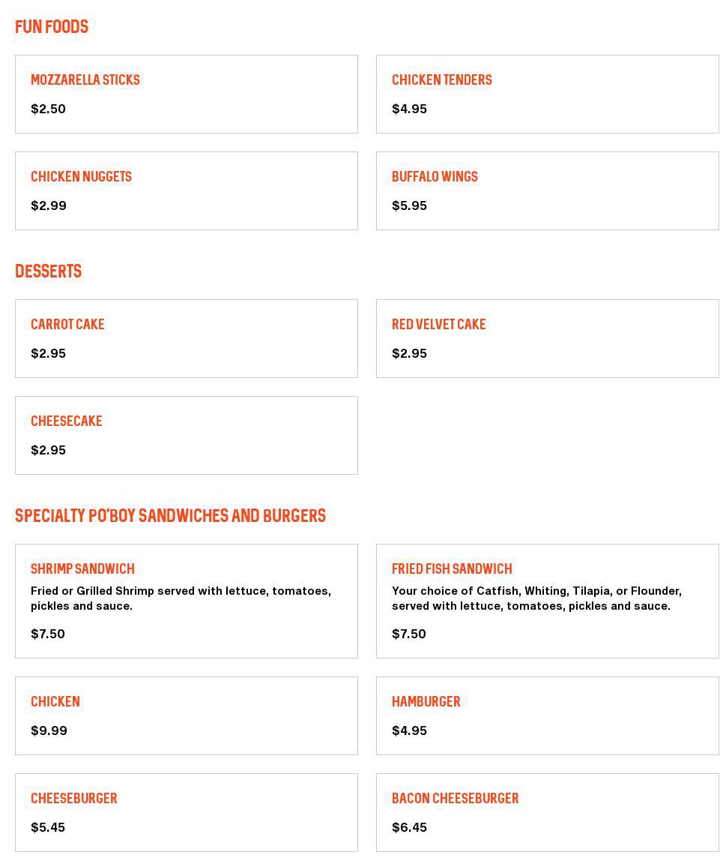The width and height of the screenshot is (723, 861).
Task: Open the Bacon Cheeseburger item
Action: coord(547,812)
